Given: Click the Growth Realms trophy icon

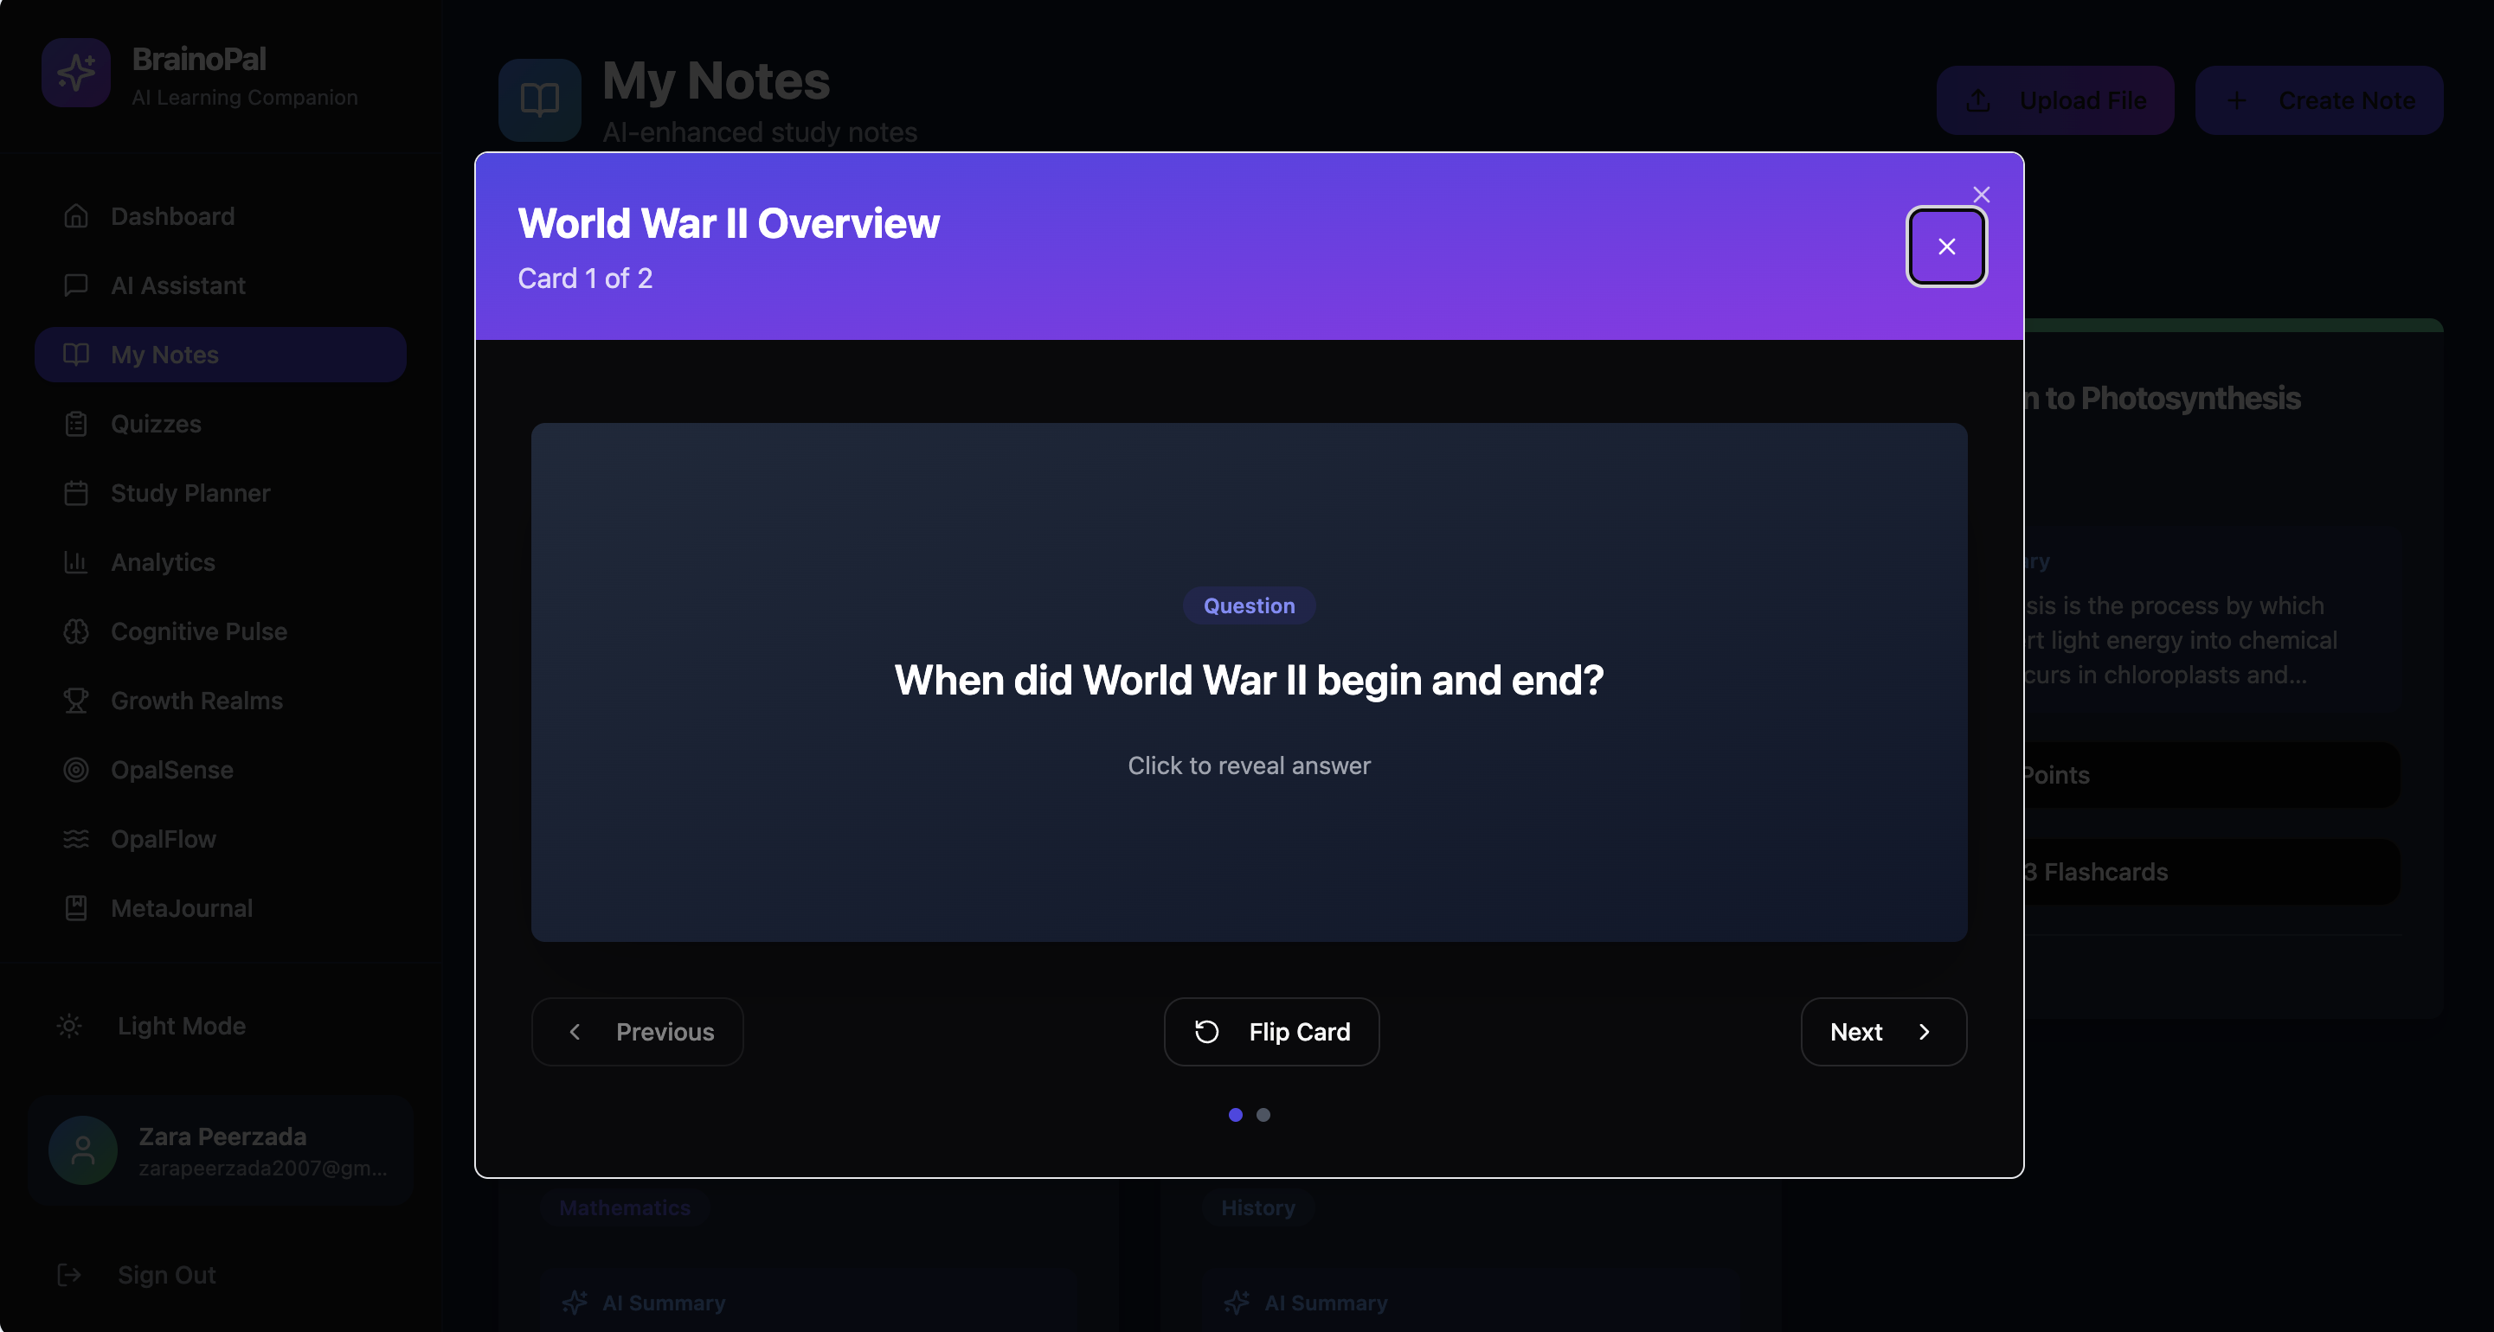Looking at the screenshot, I should pos(75,701).
